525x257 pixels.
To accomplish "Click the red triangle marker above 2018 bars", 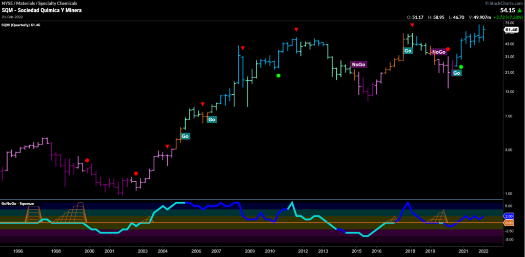I will tap(413, 25).
